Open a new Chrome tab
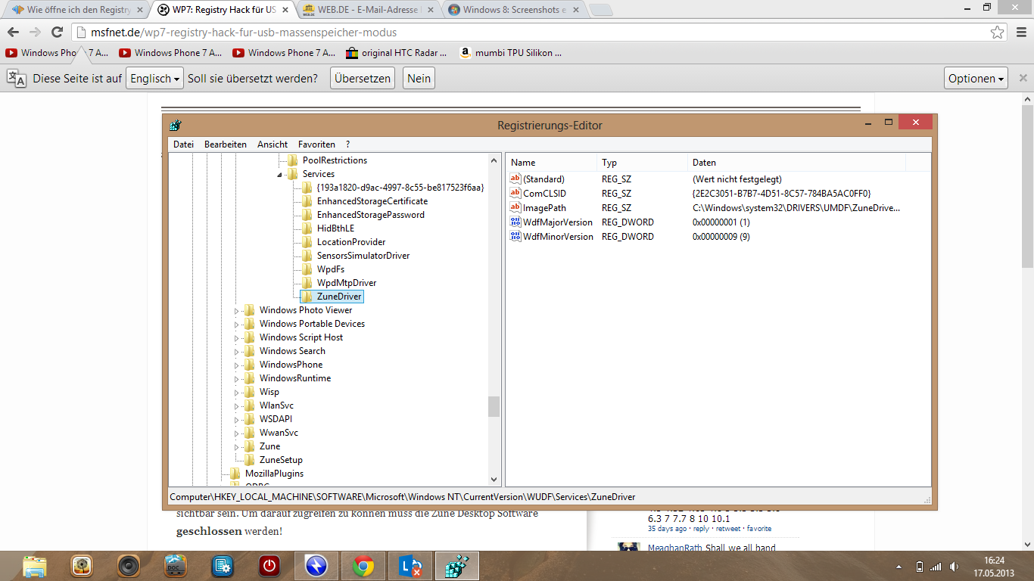1034x581 pixels. (600, 10)
